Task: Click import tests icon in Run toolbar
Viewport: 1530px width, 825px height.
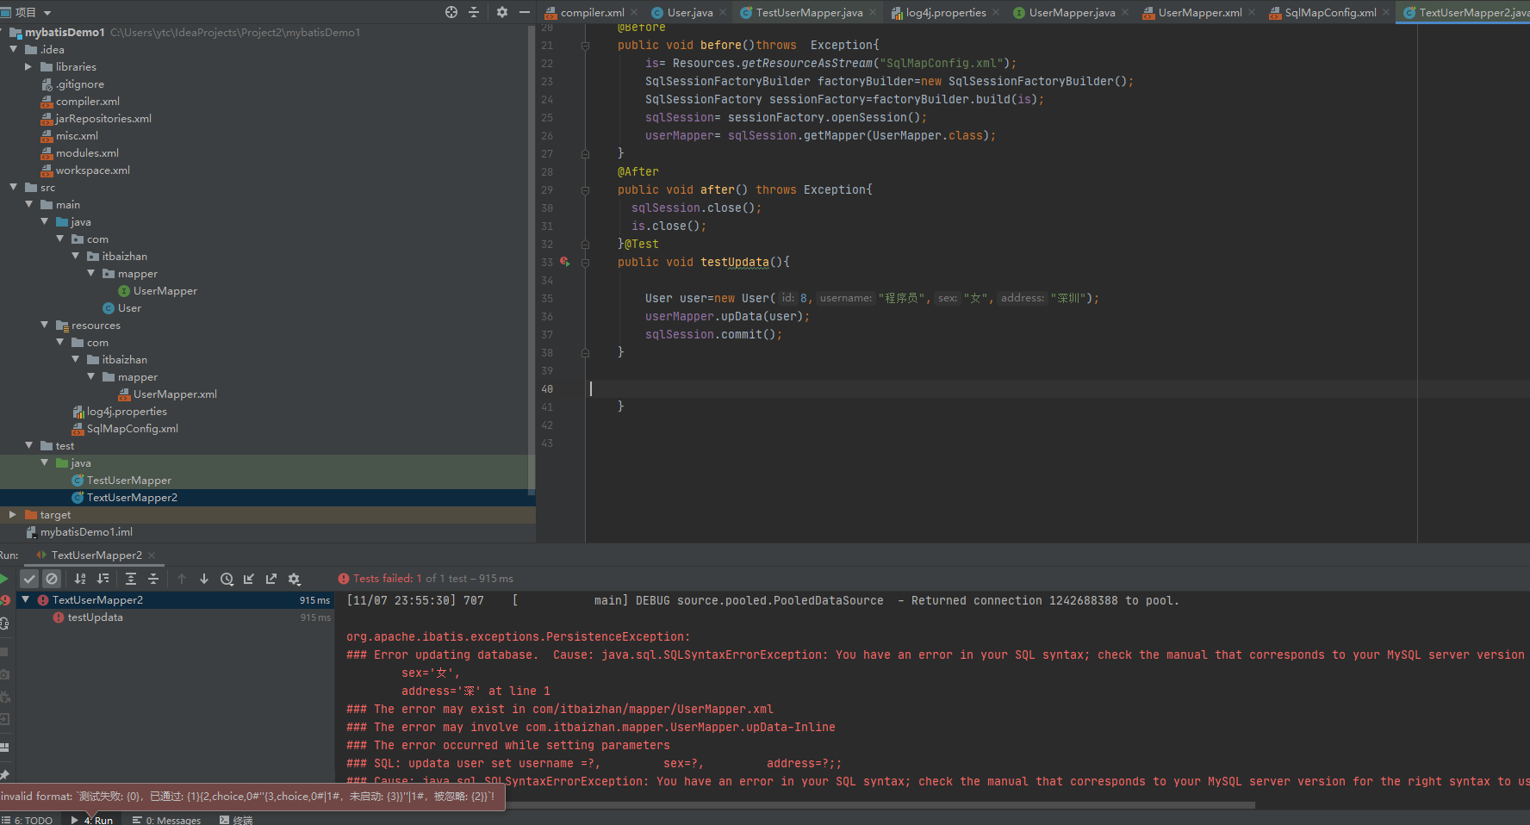Action: coord(249,579)
